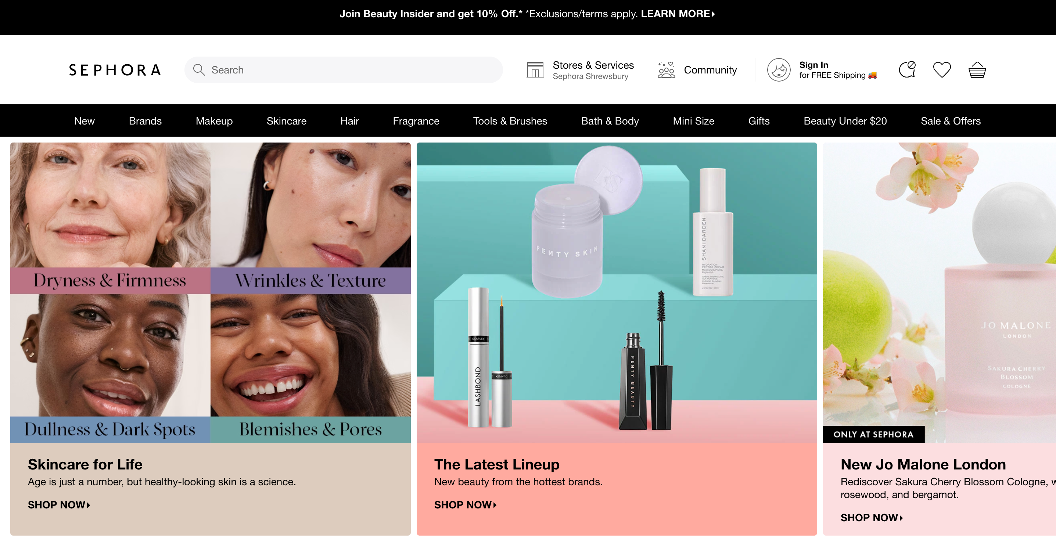Click the Community people icon
This screenshot has height=540, width=1056.
point(666,70)
